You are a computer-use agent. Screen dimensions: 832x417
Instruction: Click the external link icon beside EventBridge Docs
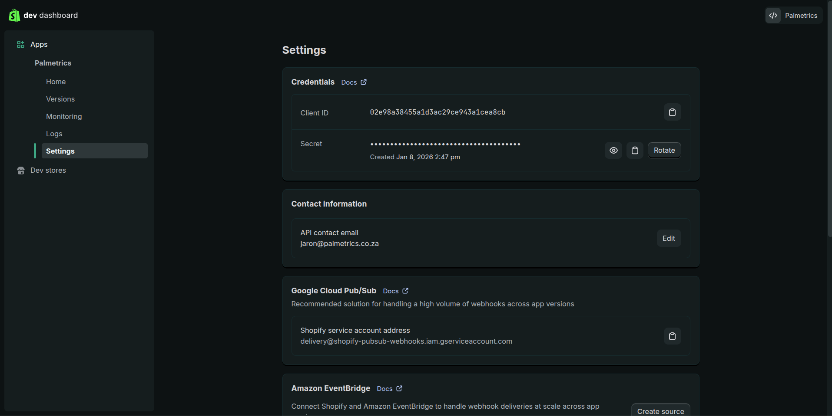[x=399, y=388]
